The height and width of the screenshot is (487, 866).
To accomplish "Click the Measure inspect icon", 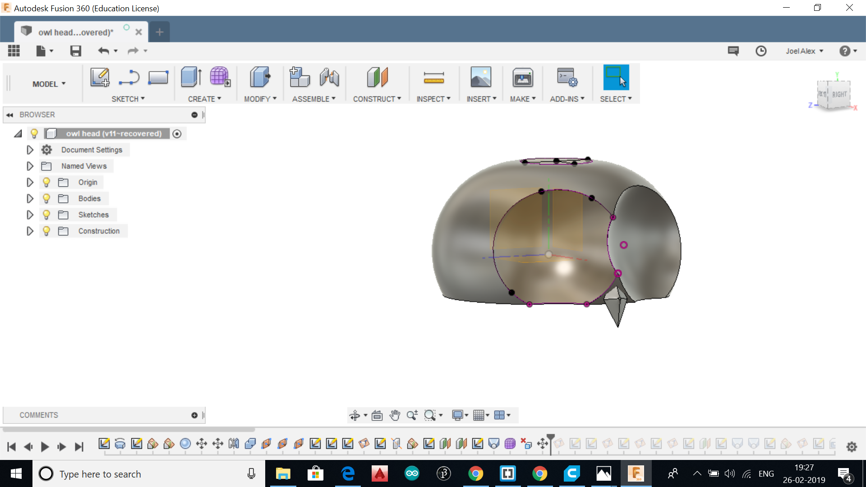I will [433, 77].
